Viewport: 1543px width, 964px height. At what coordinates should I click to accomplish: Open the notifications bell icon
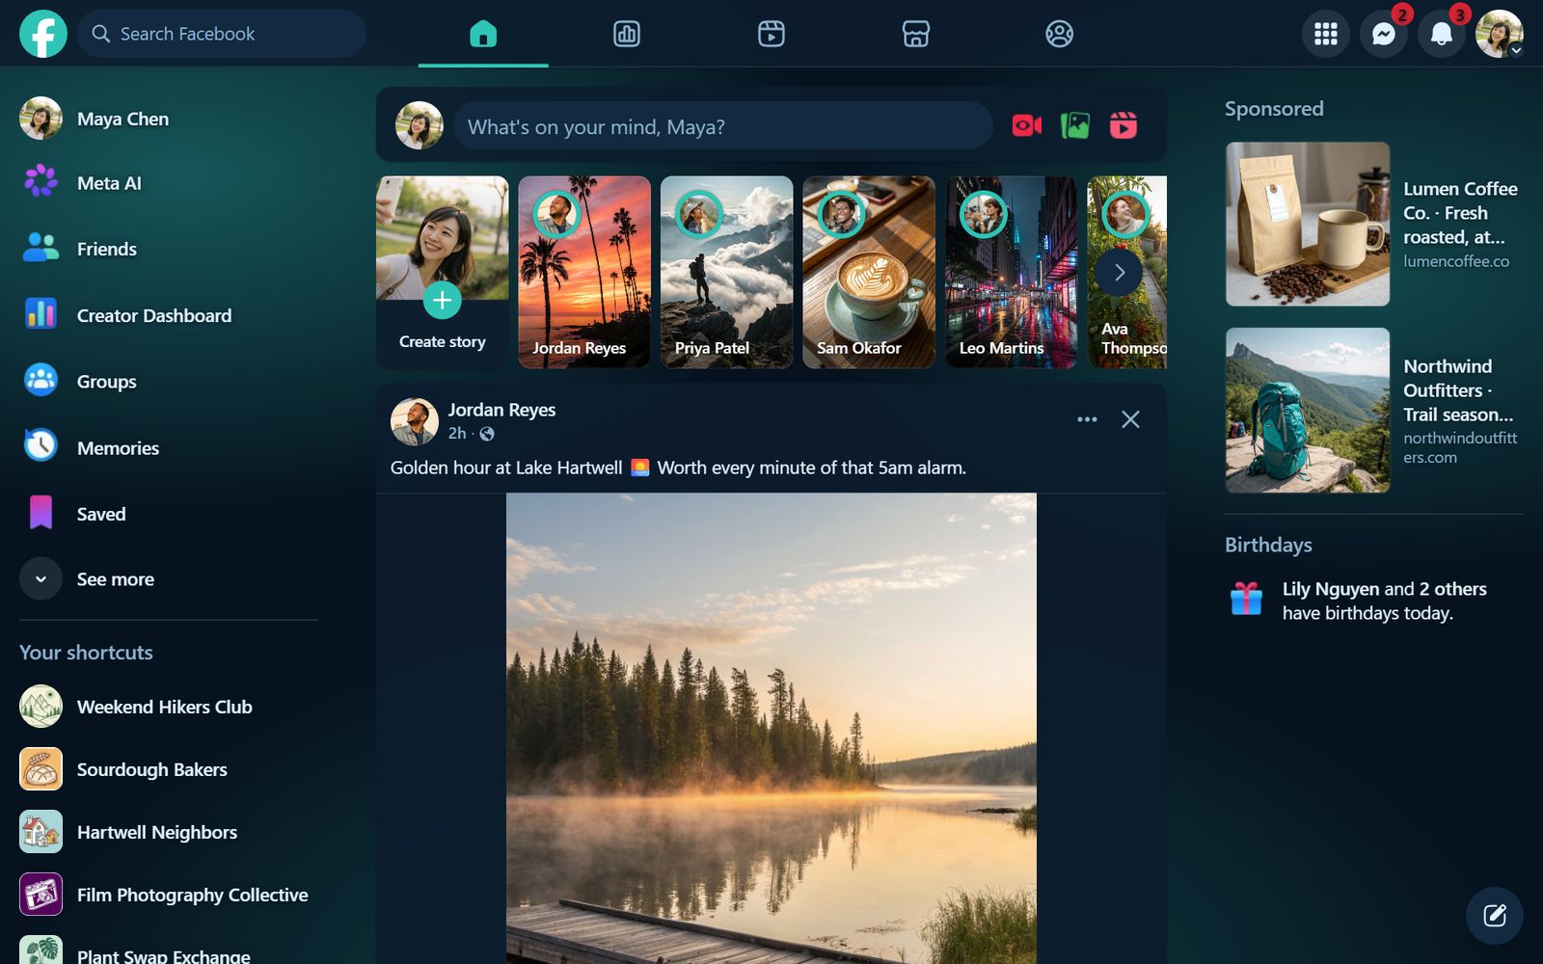pyautogui.click(x=1442, y=34)
